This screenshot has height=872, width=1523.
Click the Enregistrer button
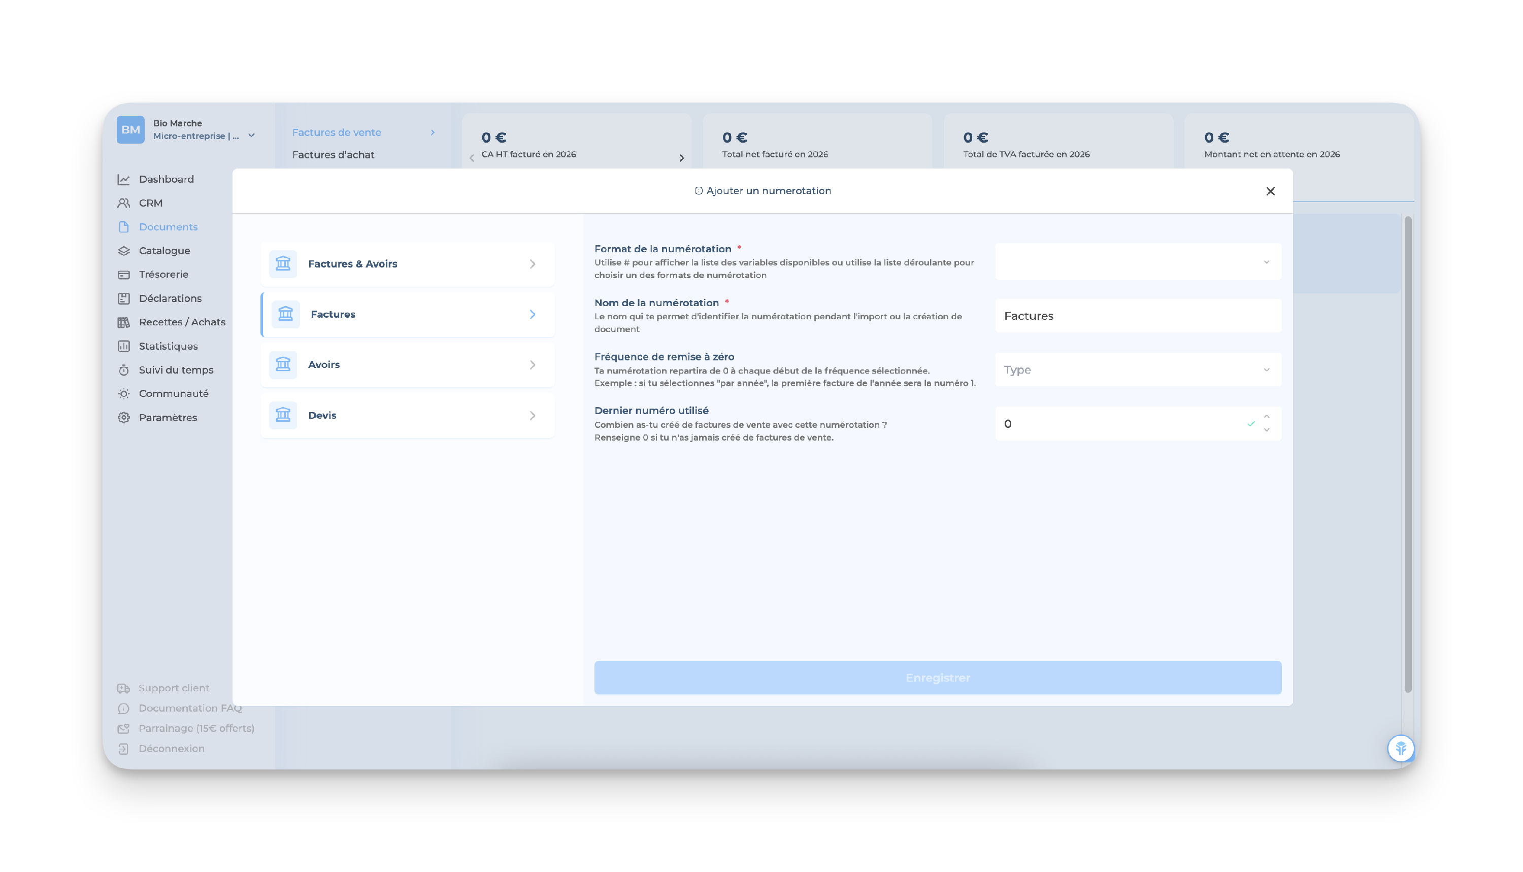[x=937, y=678]
